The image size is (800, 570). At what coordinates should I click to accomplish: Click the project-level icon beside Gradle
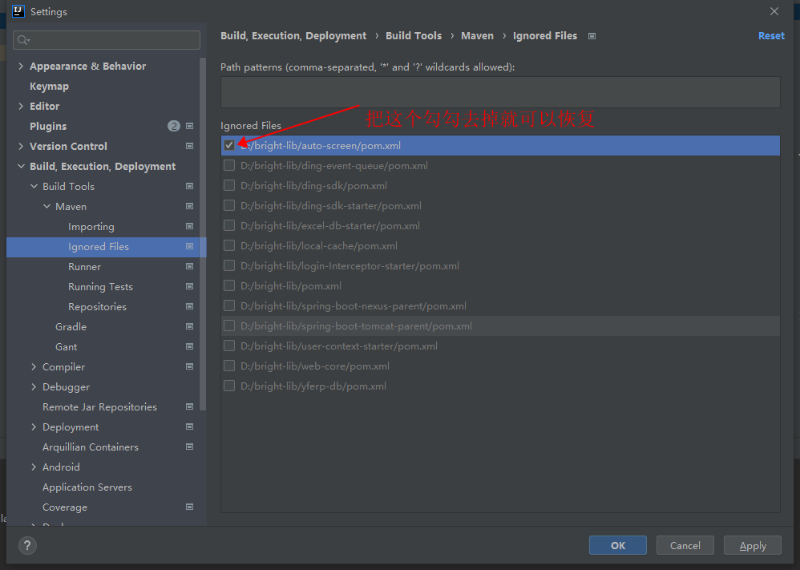coord(189,326)
